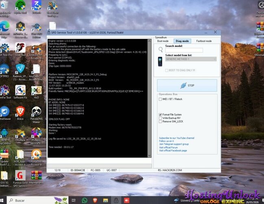264x204 pixels.
Task: Click the Log file saved to log line
Action: pyautogui.click(x=75, y=139)
